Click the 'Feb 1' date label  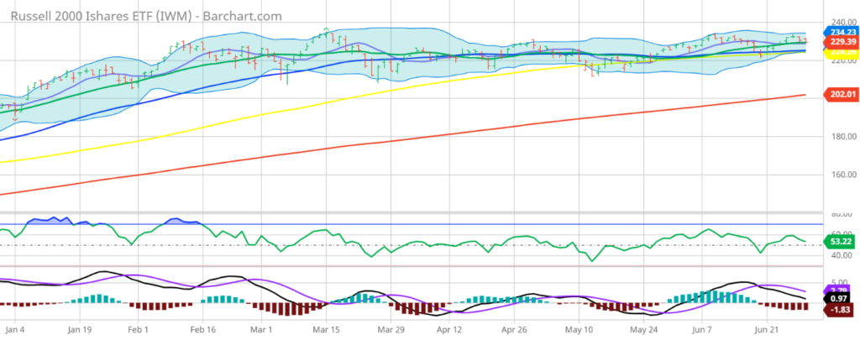[x=139, y=330]
